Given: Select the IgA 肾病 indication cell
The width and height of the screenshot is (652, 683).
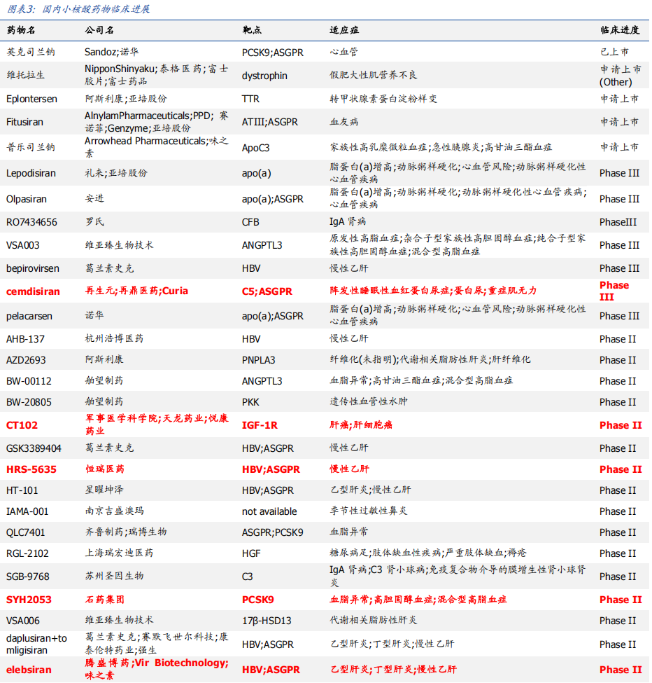Looking at the screenshot, I should click(348, 222).
